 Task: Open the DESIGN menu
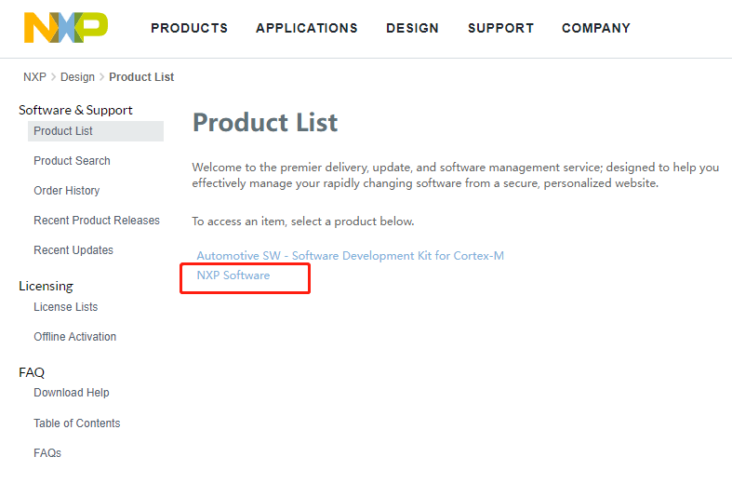(412, 28)
